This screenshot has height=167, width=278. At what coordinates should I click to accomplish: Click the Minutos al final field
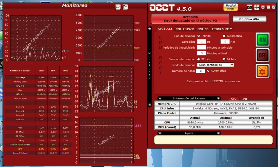202,53
